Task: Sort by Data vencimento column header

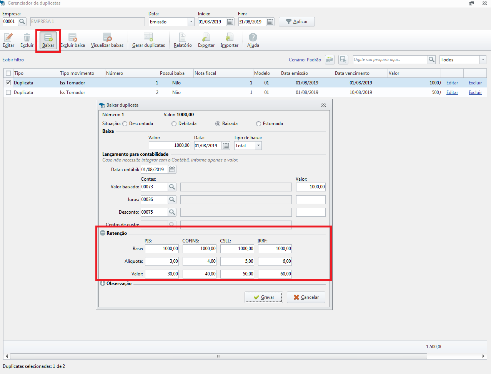Action: pos(361,73)
